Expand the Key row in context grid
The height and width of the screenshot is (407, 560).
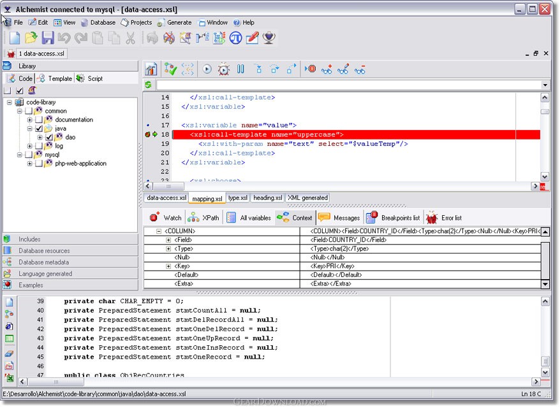point(168,266)
